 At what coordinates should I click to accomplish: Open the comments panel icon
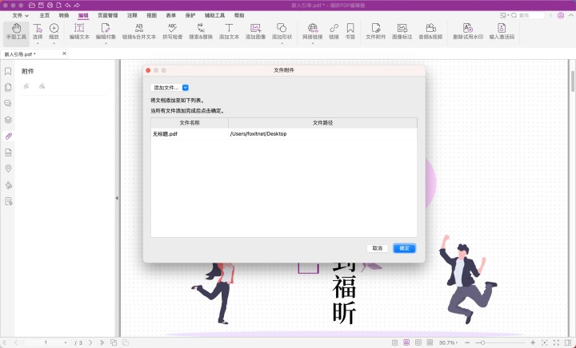[8, 103]
